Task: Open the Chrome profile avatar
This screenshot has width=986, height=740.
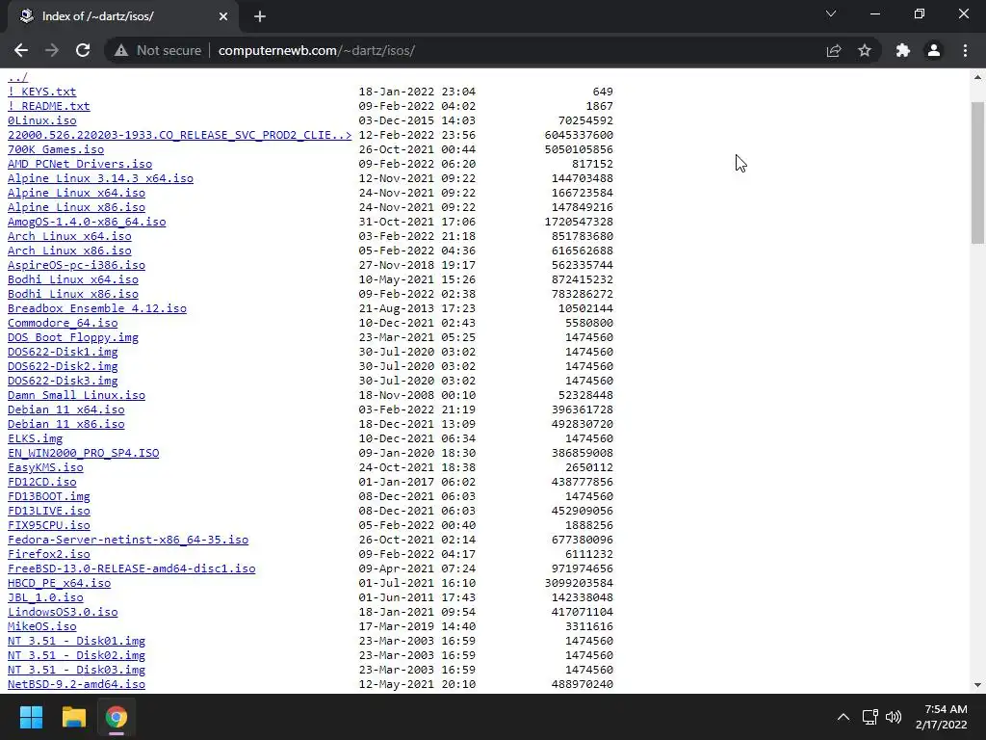Action: (934, 50)
